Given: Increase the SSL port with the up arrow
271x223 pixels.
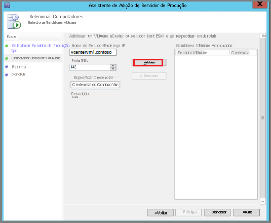Looking at the screenshot, I should point(113,66).
